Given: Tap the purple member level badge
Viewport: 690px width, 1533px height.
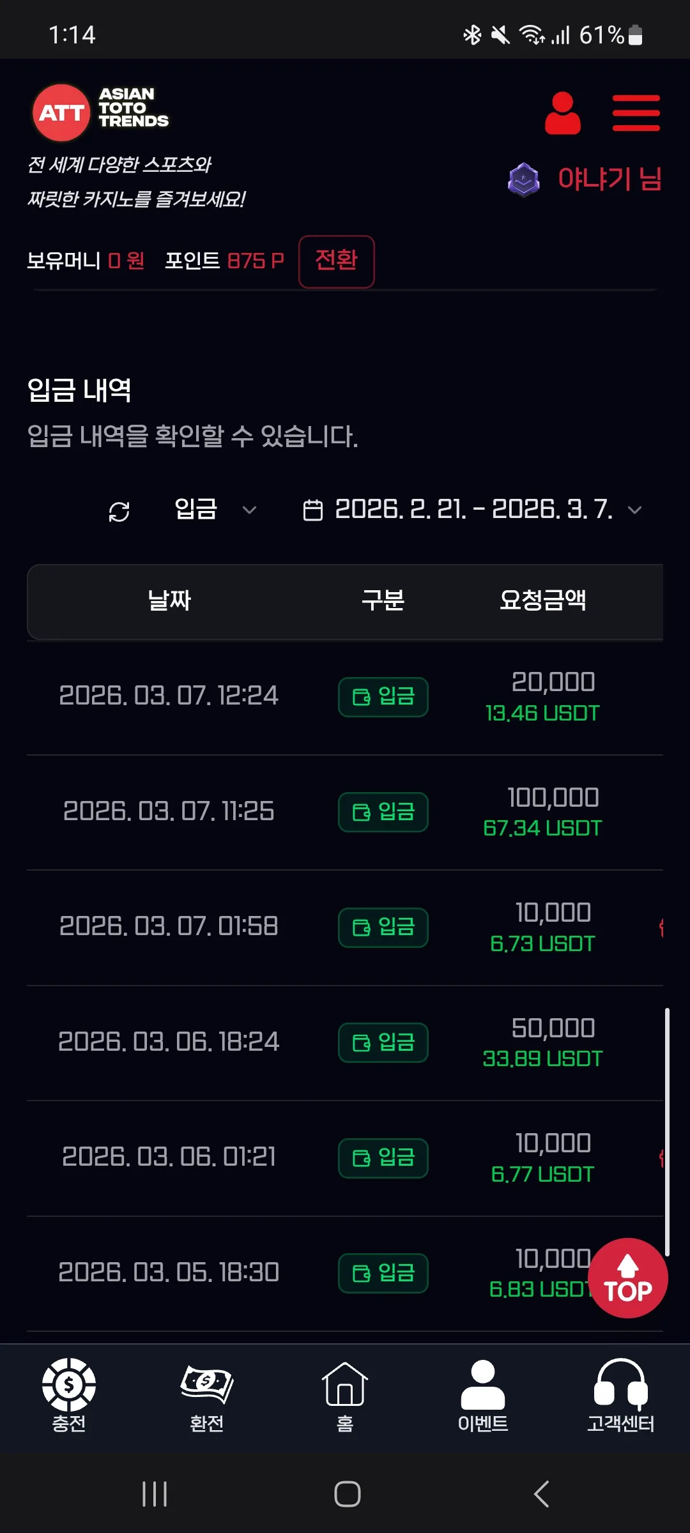Looking at the screenshot, I should (524, 179).
